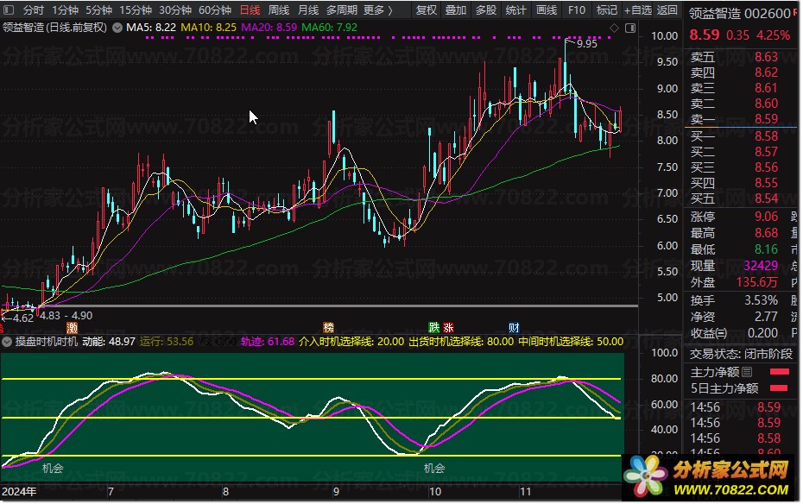Add stock via +自选 button
The width and height of the screenshot is (803, 504).
coord(637,9)
